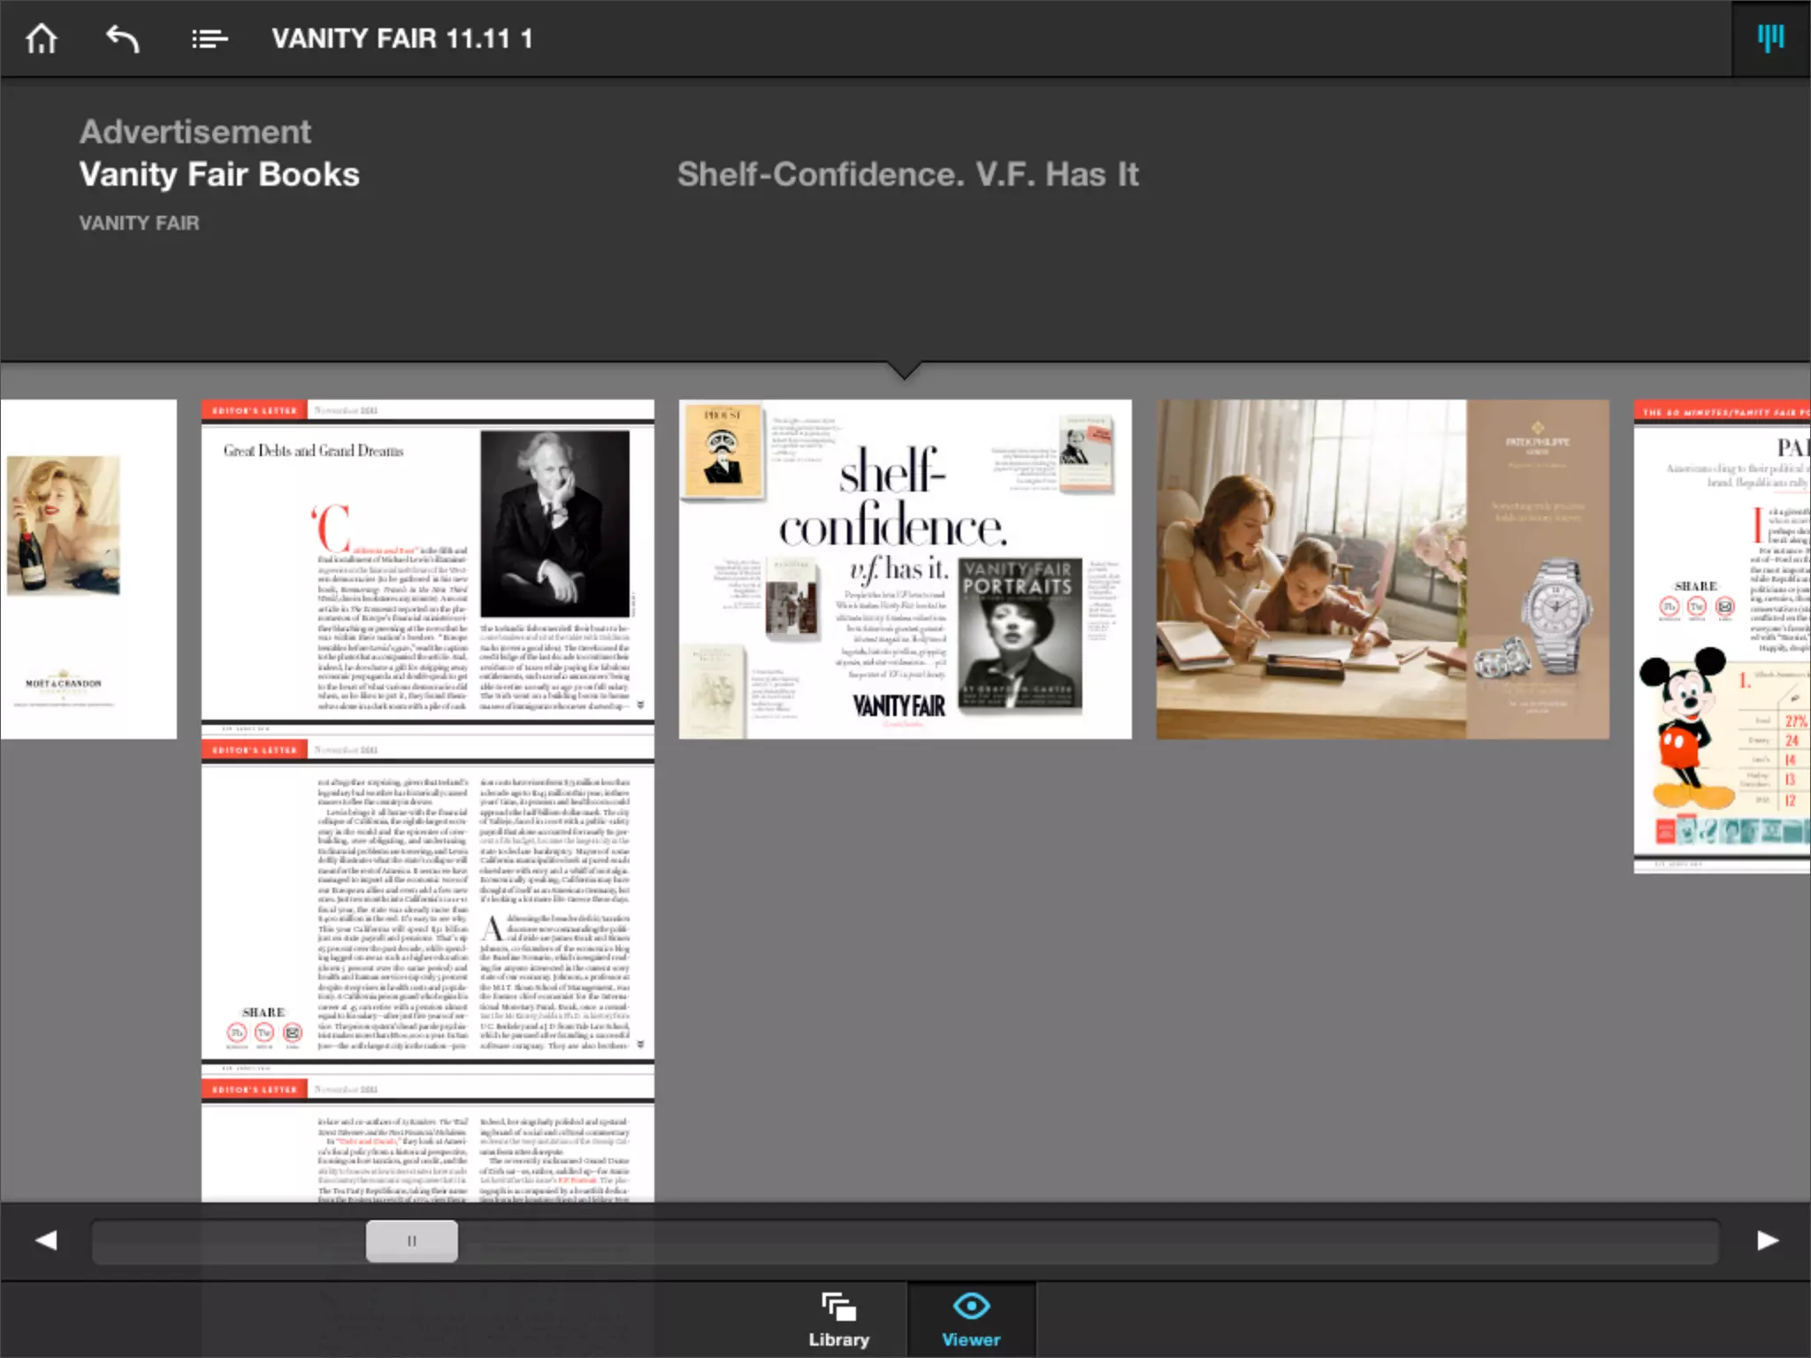Image resolution: width=1811 pixels, height=1358 pixels.
Task: Click the scrubber handle on the page slider
Action: click(412, 1240)
